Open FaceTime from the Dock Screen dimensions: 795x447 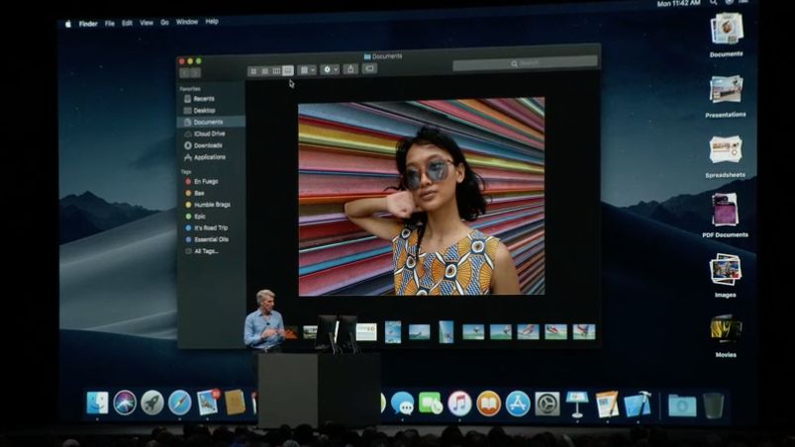(x=431, y=403)
